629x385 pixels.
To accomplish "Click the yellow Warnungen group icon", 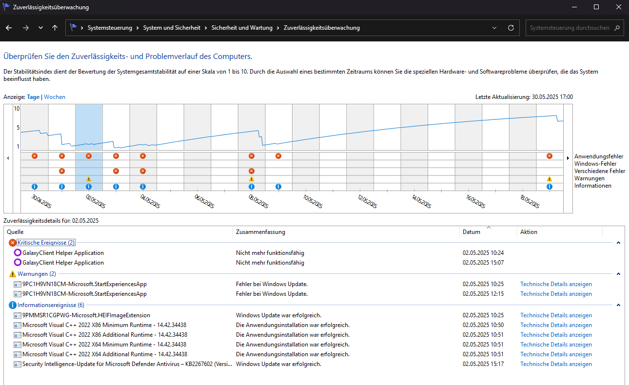I will pos(13,274).
